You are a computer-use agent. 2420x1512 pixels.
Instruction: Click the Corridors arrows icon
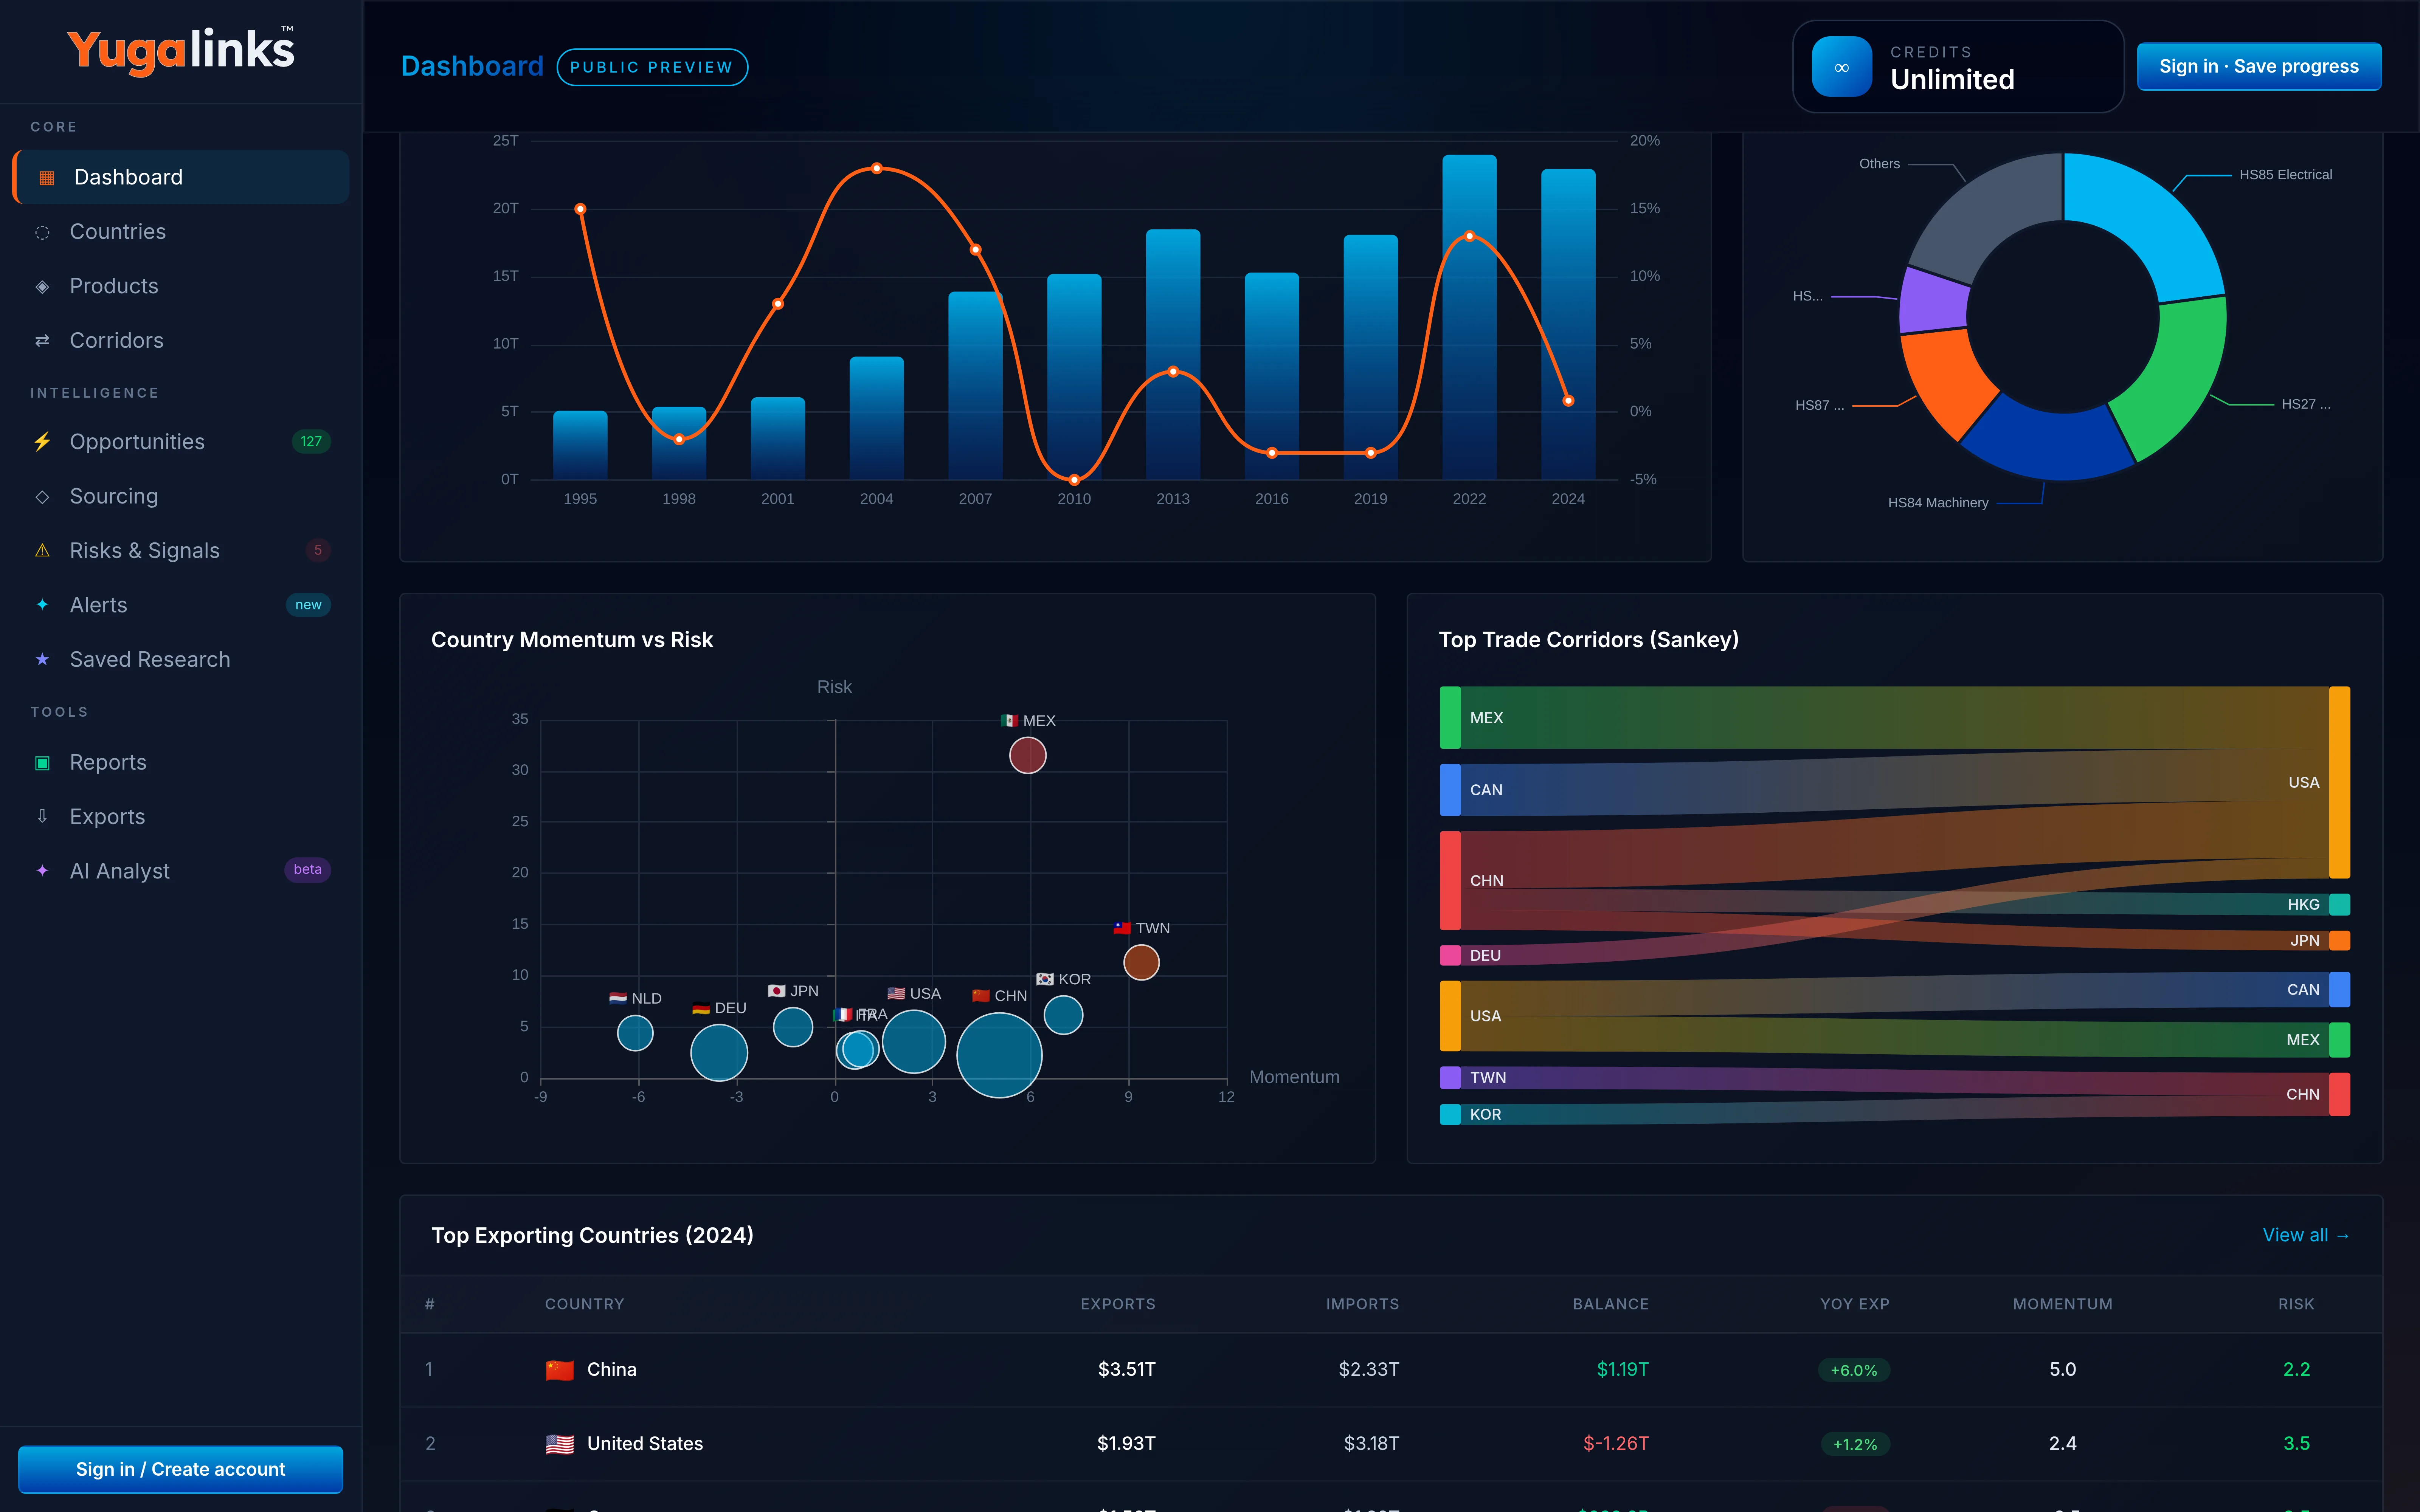(42, 341)
